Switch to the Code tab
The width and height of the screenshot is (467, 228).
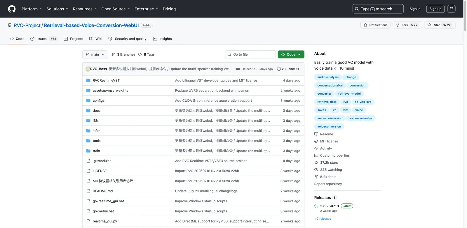(x=17, y=39)
